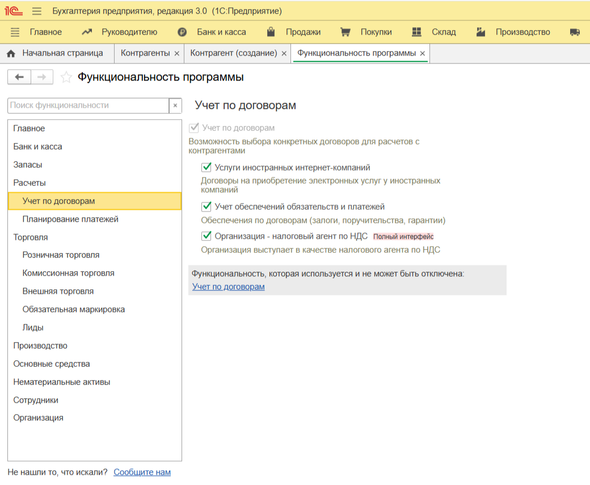Screen dimensions: 590x485
Task: Click the home icon on Начальная страница tab
Action: 11,53
